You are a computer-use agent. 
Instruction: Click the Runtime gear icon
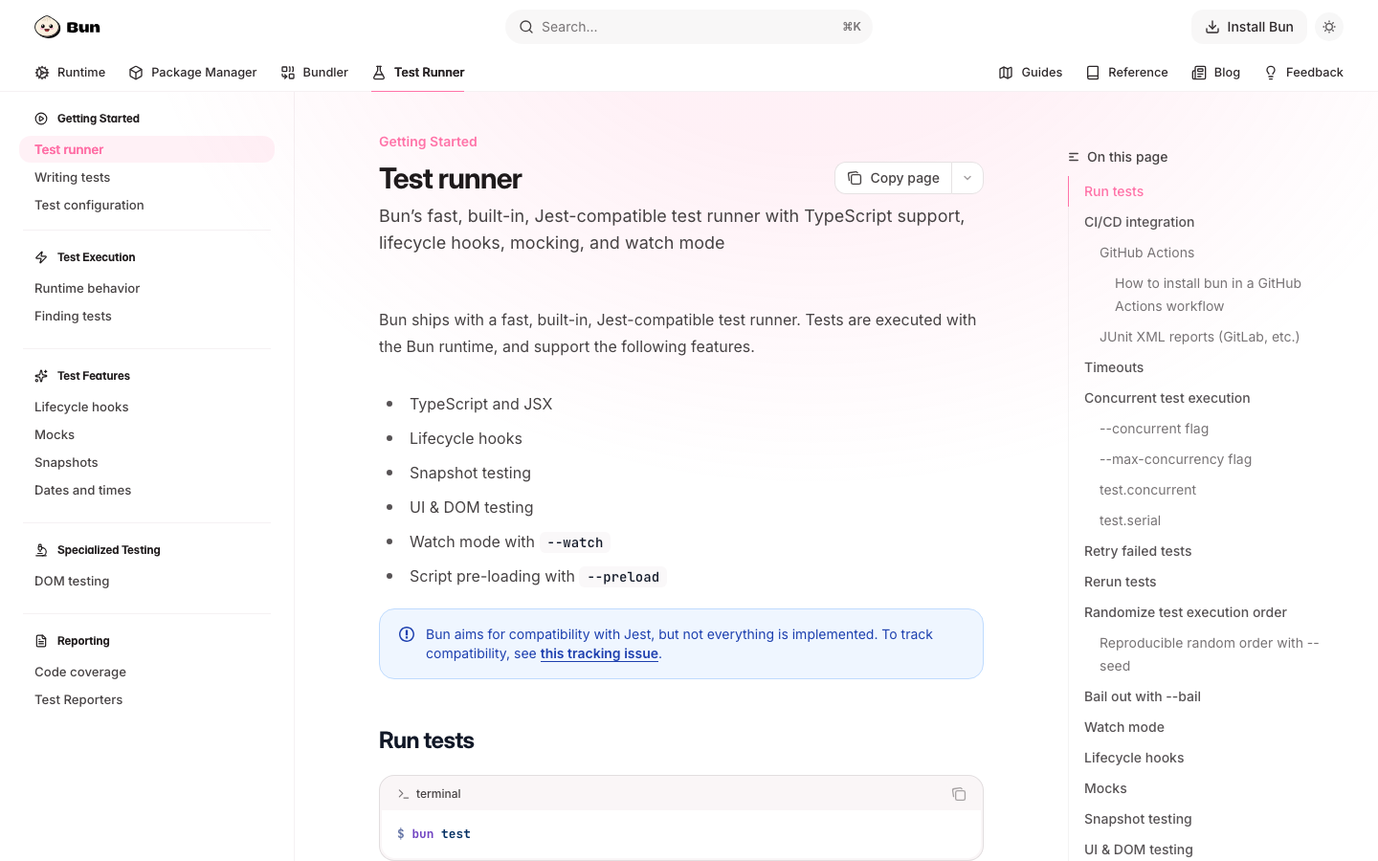pyautogui.click(x=42, y=73)
